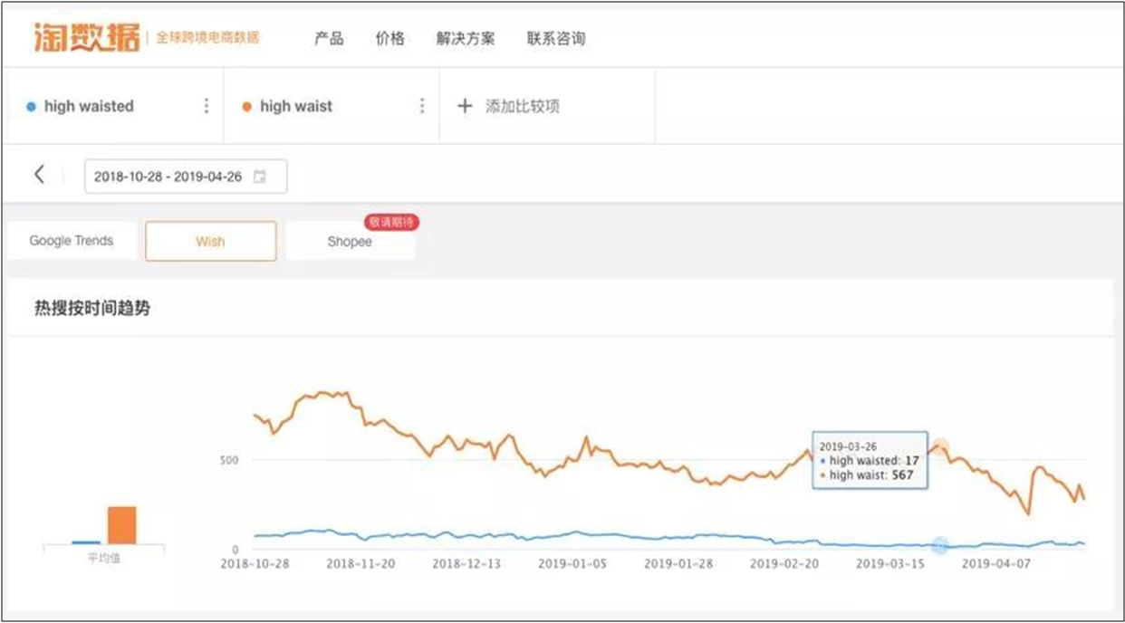Select the Shopee tab

[x=350, y=242]
